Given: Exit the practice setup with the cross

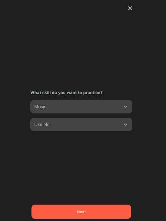Looking at the screenshot, I should [130, 8].
